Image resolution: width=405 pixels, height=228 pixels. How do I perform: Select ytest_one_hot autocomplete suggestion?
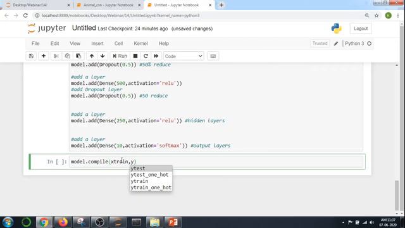pyautogui.click(x=151, y=175)
